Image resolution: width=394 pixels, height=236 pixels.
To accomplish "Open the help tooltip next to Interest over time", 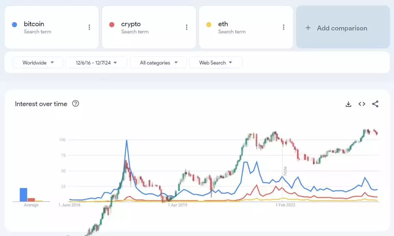I will [75, 104].
